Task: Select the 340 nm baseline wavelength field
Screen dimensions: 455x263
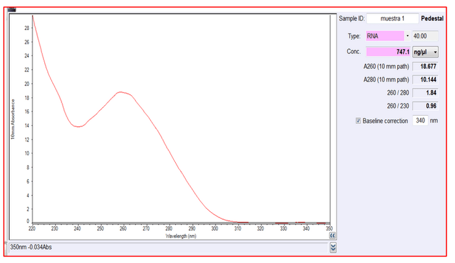Action: tap(421, 121)
